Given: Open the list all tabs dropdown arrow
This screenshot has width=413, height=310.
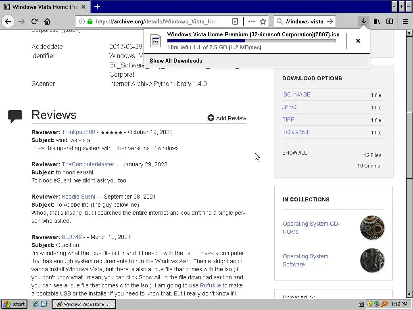Looking at the screenshot, I should (394, 6).
